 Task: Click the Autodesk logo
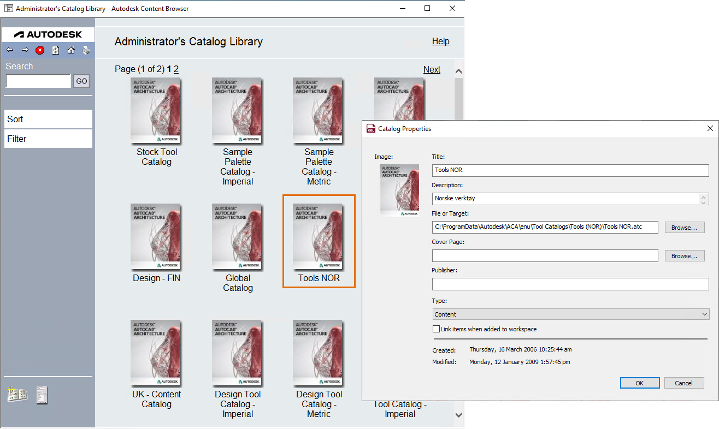(48, 34)
